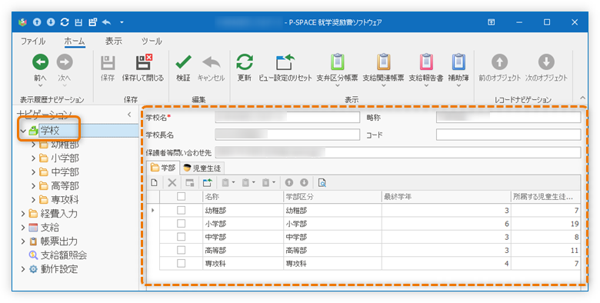Click refresh icon in title bar toolbar
This screenshot has width=600, height=303.
65,22
